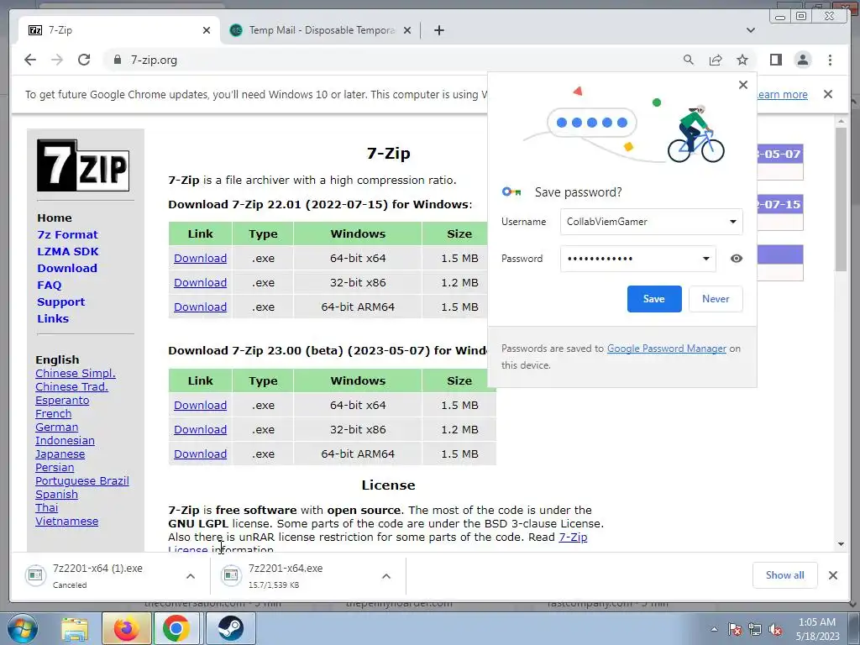Open the Chrome profile avatar

pyautogui.click(x=803, y=60)
